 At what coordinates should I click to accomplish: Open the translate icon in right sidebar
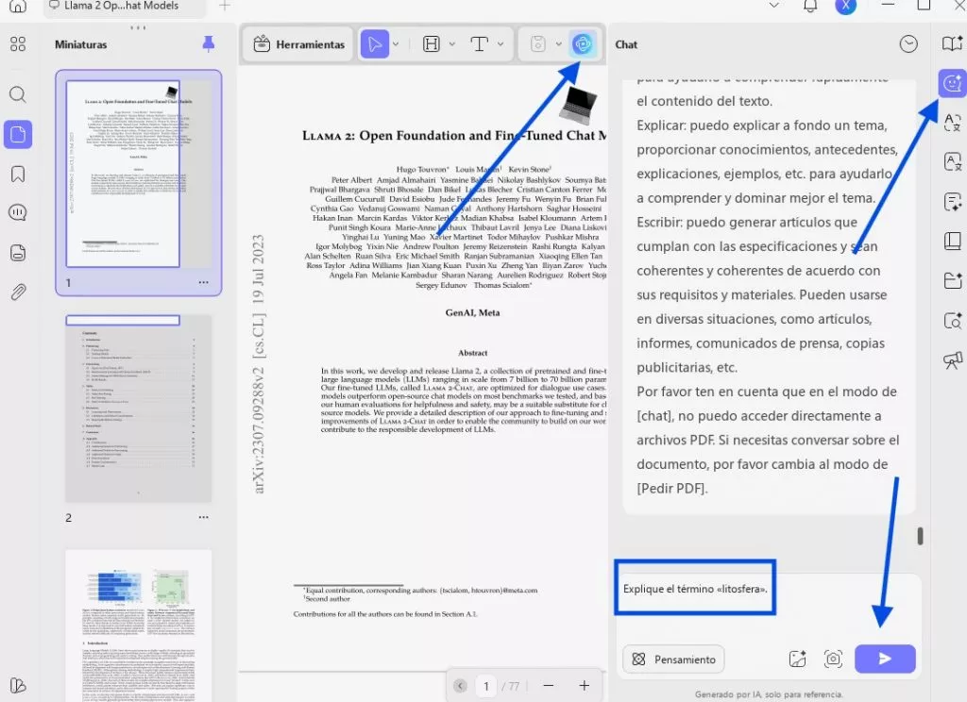pyautogui.click(x=952, y=123)
